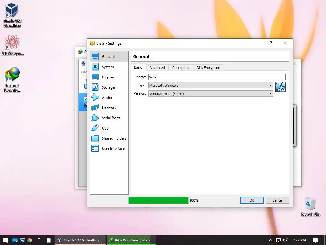
Task: Click the blank document taskbar icon
Action: click(48, 240)
